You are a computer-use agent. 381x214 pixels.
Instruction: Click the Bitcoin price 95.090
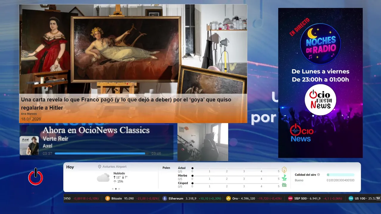click(129, 198)
